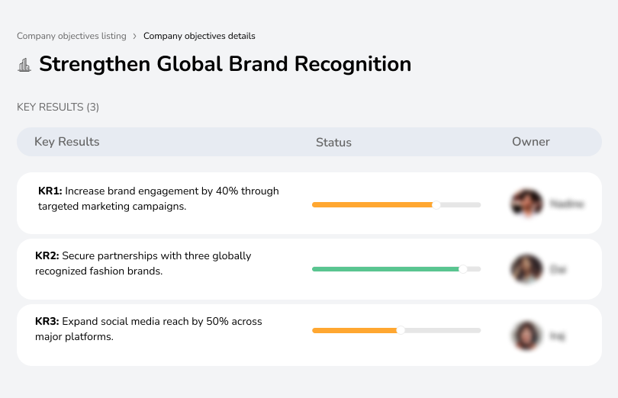Viewport: 618px width, 398px height.
Task: Click the owner name in the KR1 row
Action: (x=566, y=204)
